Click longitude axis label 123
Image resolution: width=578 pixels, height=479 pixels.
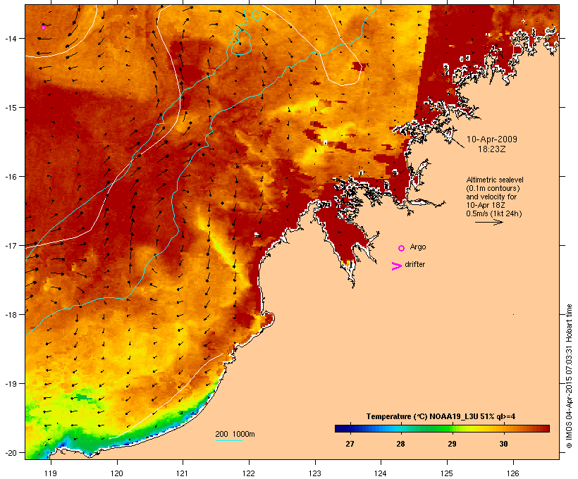tap(315, 473)
